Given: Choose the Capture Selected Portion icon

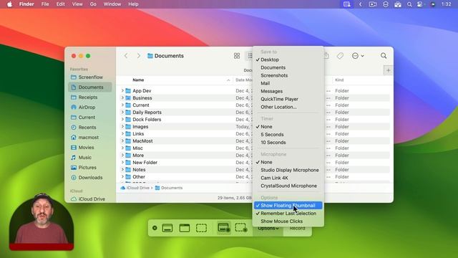Looking at the screenshot, I should click(x=201, y=228).
